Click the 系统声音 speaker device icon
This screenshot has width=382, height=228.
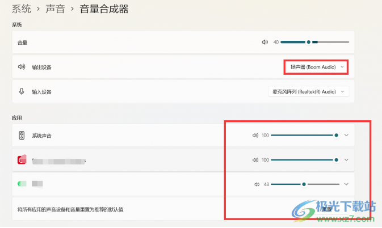[22, 136]
